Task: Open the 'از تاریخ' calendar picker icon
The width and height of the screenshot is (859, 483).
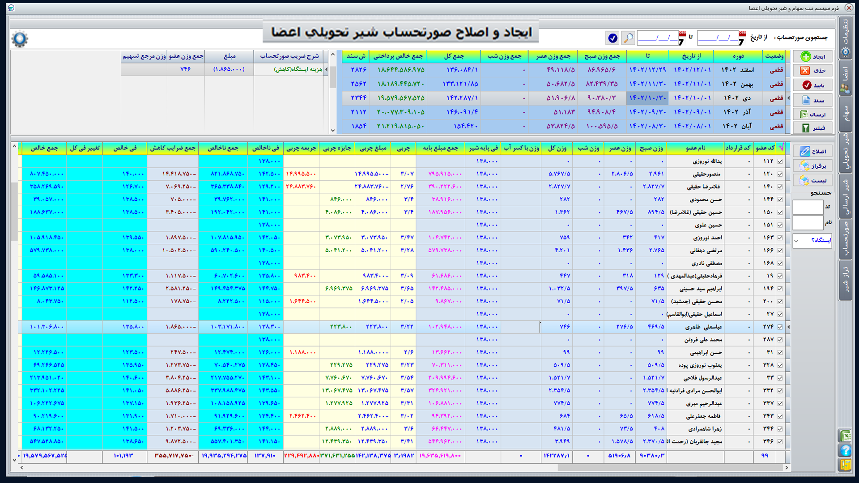Action: [x=742, y=38]
